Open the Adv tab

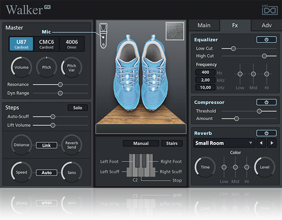point(266,25)
